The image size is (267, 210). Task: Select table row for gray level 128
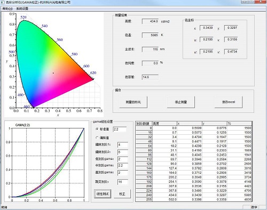[194, 164]
